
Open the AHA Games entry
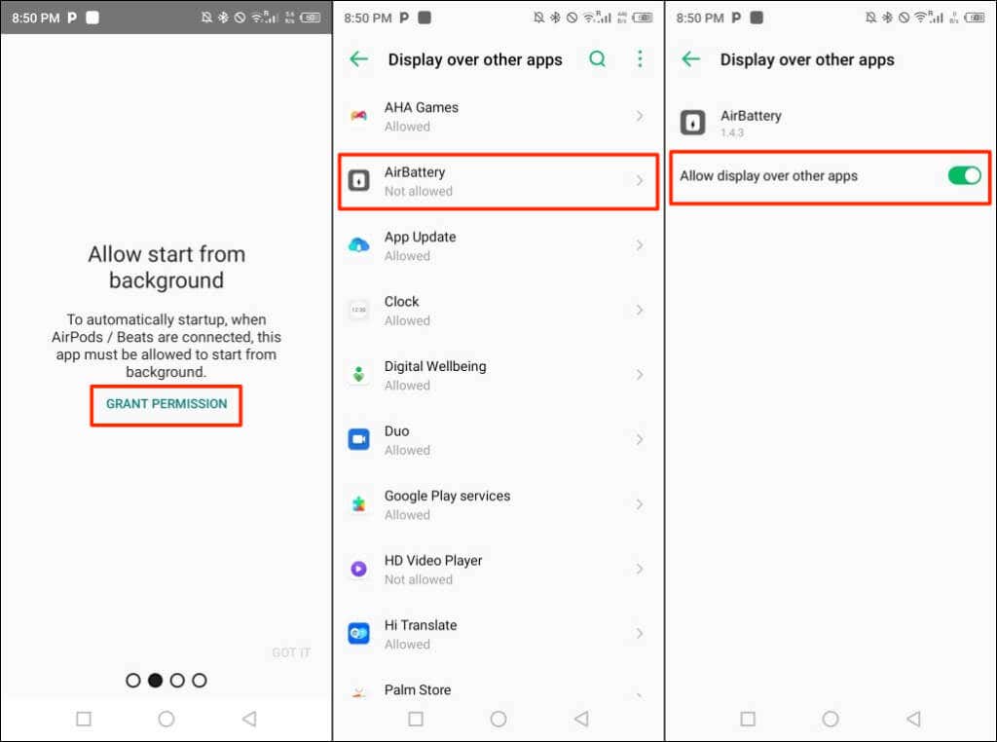coord(498,116)
